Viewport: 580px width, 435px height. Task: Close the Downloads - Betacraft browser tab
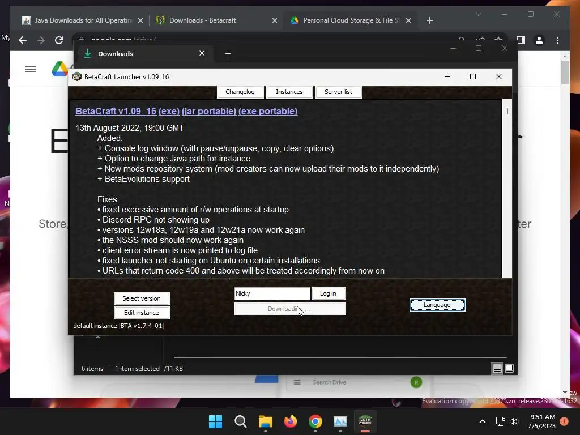coord(275,20)
